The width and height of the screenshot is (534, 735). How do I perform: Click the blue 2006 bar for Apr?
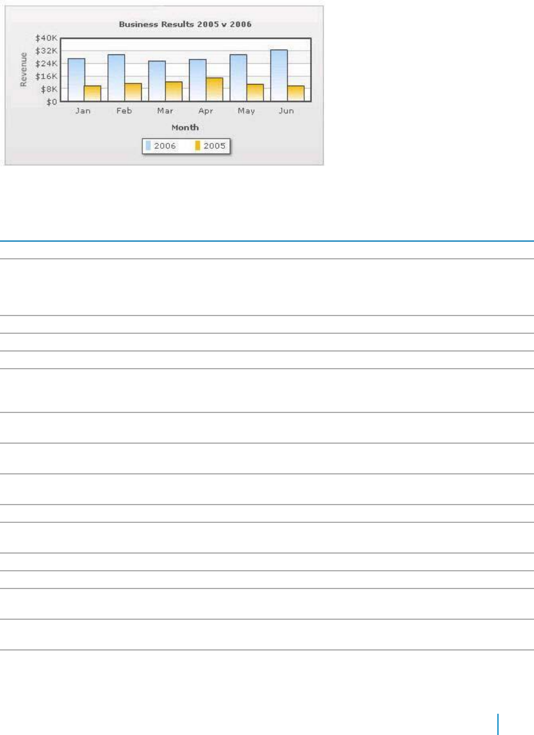pyautogui.click(x=198, y=80)
